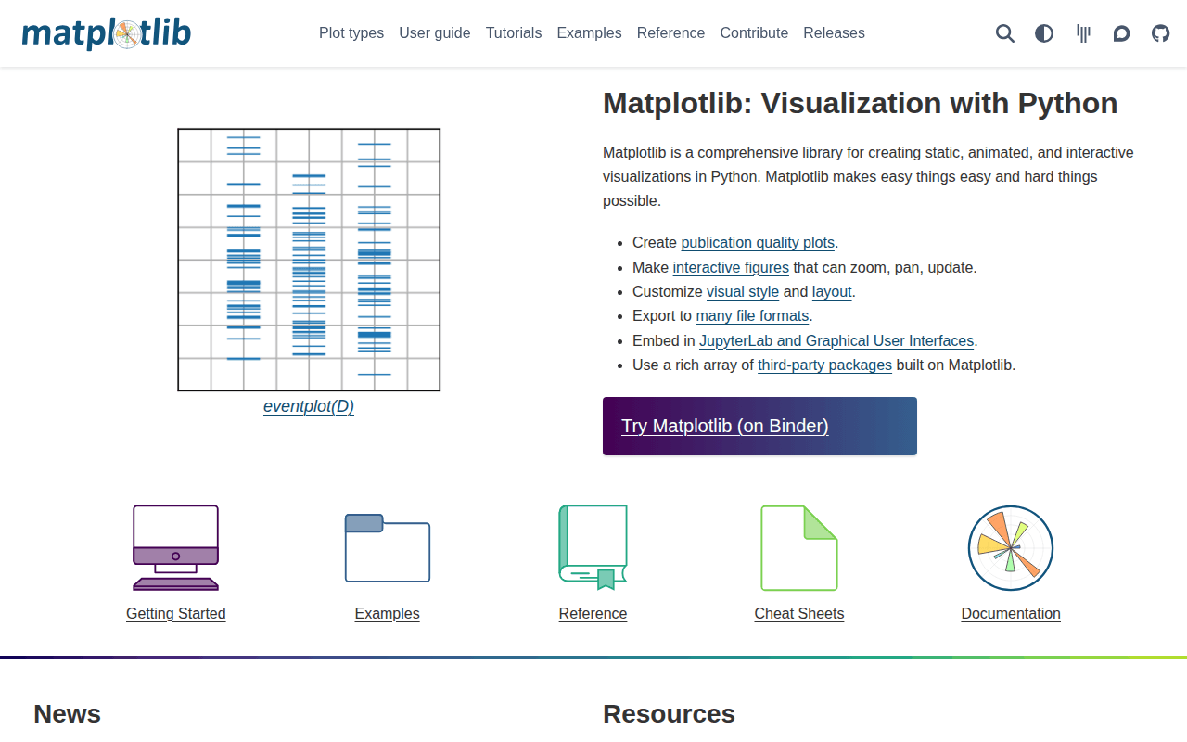Open Contribute in the navigation bar

pos(754,32)
